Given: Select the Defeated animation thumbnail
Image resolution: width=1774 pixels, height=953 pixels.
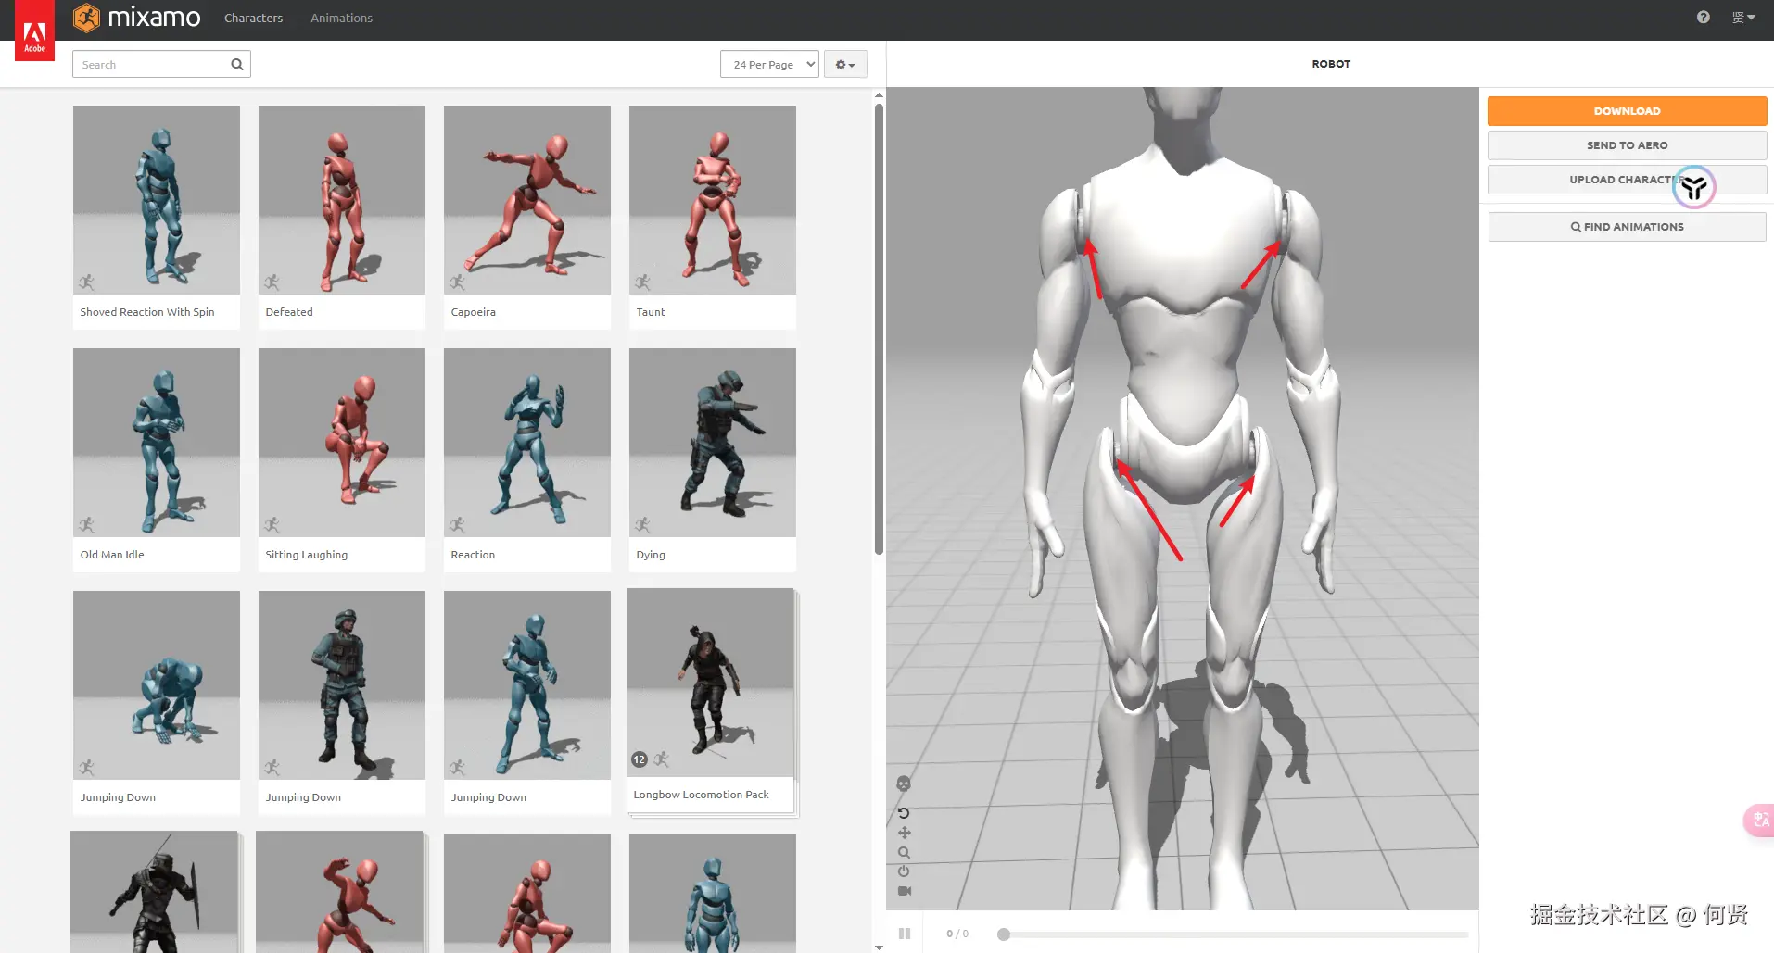Looking at the screenshot, I should 342,200.
